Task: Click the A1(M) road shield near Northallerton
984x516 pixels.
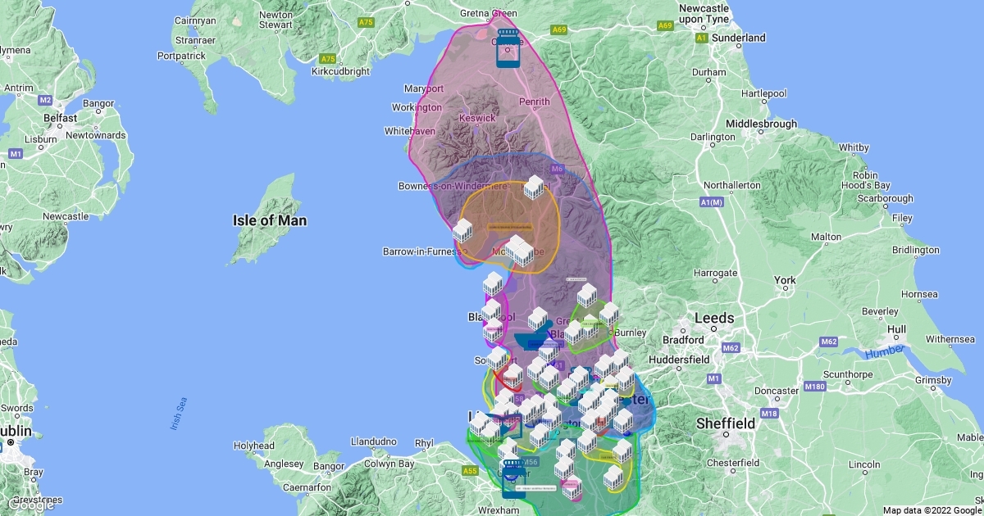Action: tap(711, 202)
